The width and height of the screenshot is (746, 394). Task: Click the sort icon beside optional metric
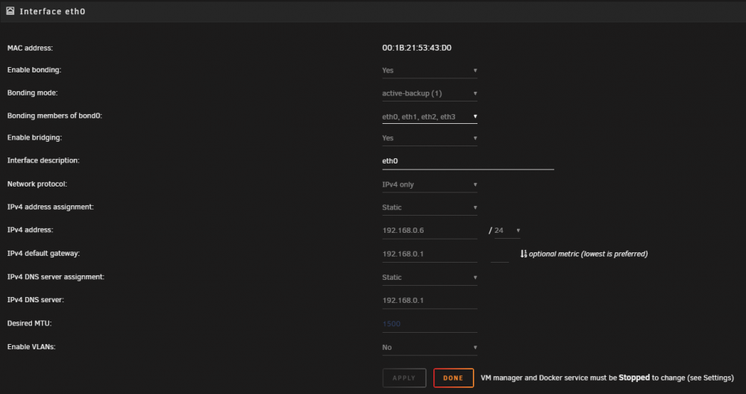click(x=524, y=254)
